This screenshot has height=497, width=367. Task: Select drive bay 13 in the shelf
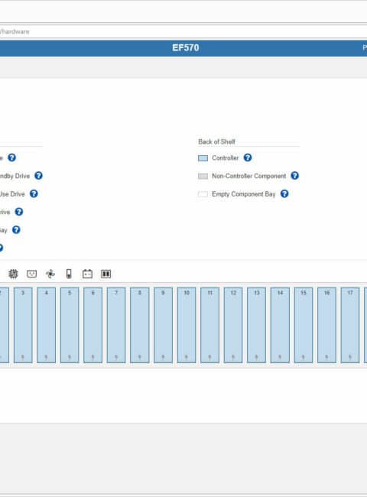tap(256, 325)
